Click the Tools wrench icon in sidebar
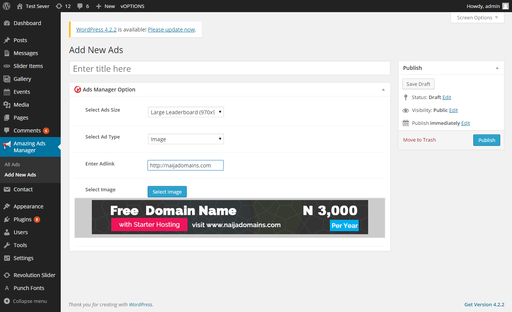Image resolution: width=512 pixels, height=312 pixels. pos(7,245)
